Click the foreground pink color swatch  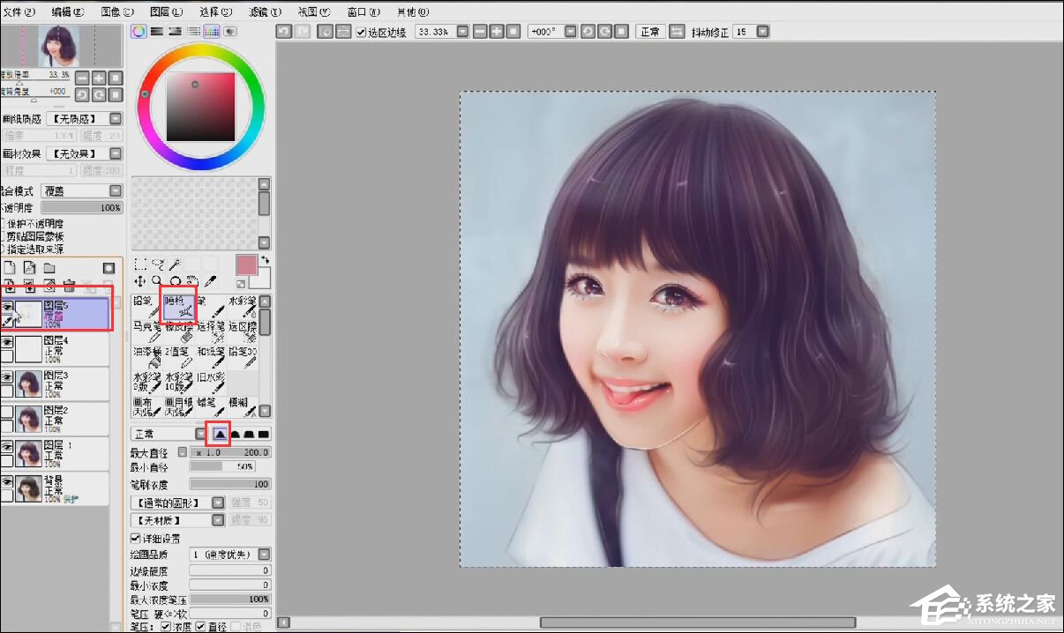click(x=246, y=264)
